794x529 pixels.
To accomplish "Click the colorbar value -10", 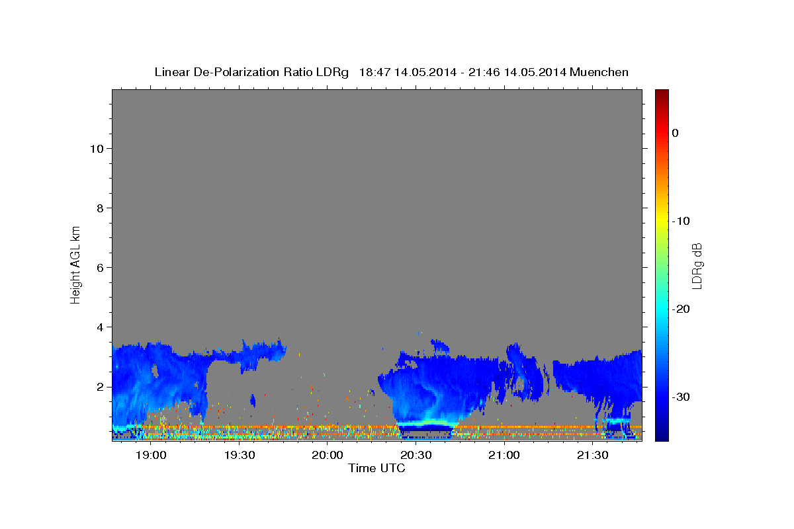I will 681,221.
